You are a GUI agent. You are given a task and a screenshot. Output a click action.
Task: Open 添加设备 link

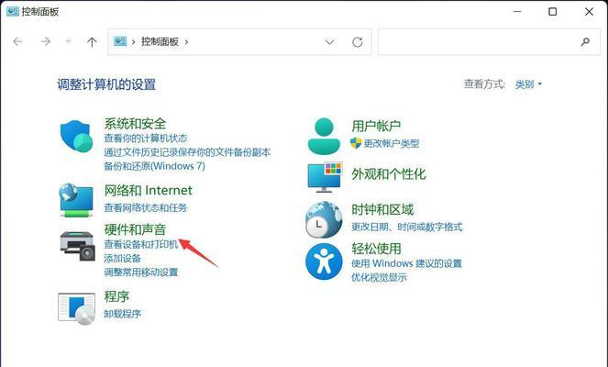tap(122, 258)
